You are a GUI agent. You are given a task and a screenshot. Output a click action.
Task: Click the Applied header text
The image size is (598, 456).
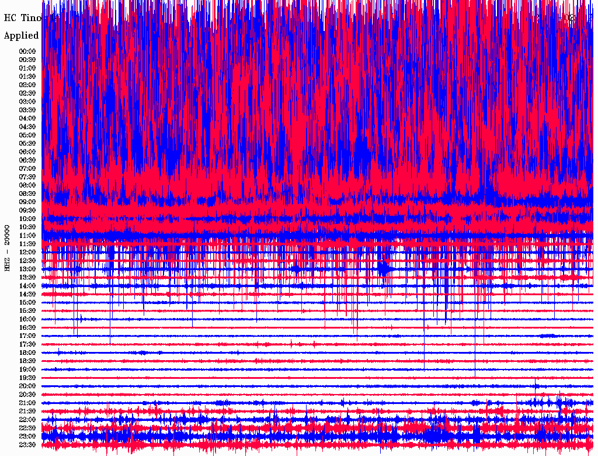pos(22,36)
